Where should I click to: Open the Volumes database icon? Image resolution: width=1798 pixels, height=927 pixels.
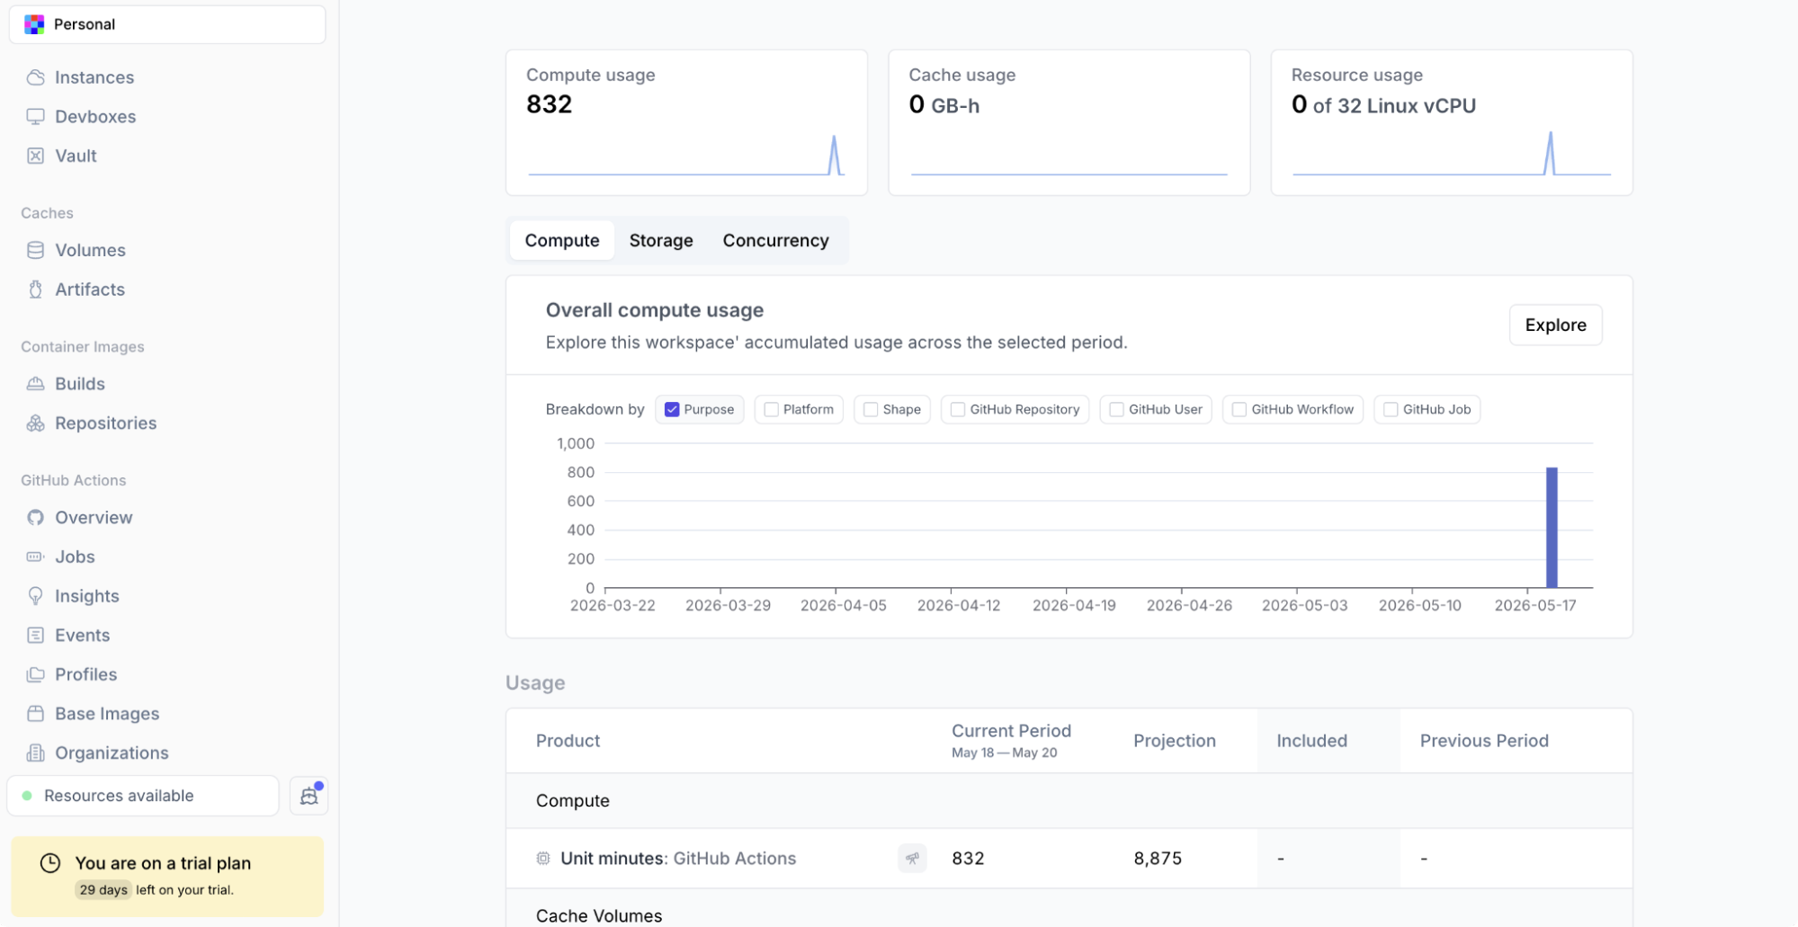(x=35, y=250)
